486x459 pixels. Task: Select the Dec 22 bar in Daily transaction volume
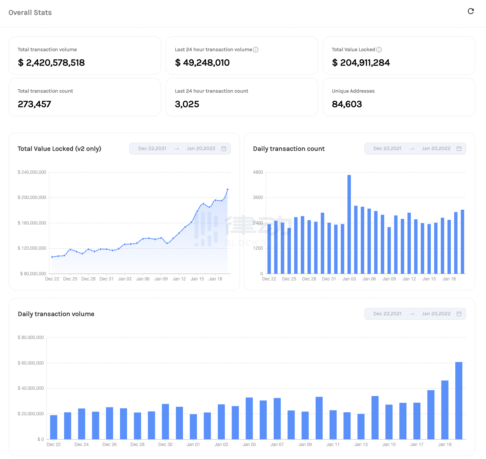point(54,427)
